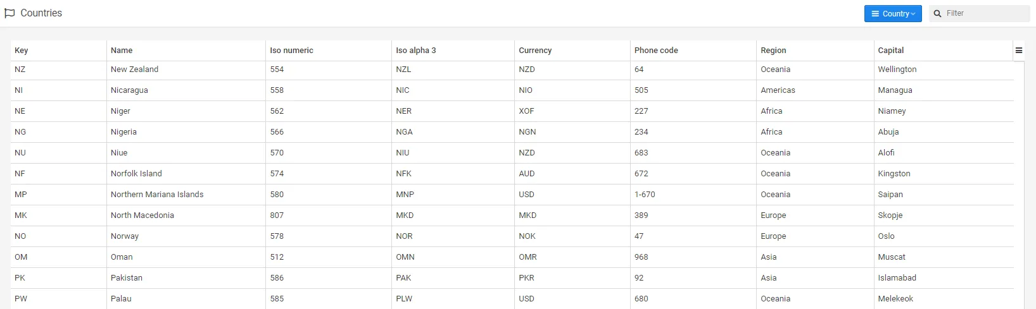Focus the Filter text input
The width and height of the screenshot is (1036, 309).
point(985,13)
